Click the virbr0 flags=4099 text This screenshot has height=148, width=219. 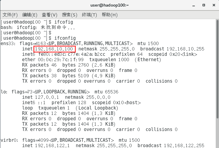(35, 140)
